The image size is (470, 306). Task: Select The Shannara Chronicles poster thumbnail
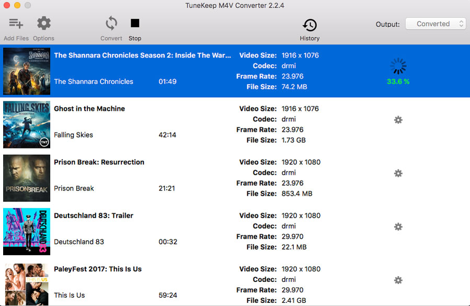(27, 71)
